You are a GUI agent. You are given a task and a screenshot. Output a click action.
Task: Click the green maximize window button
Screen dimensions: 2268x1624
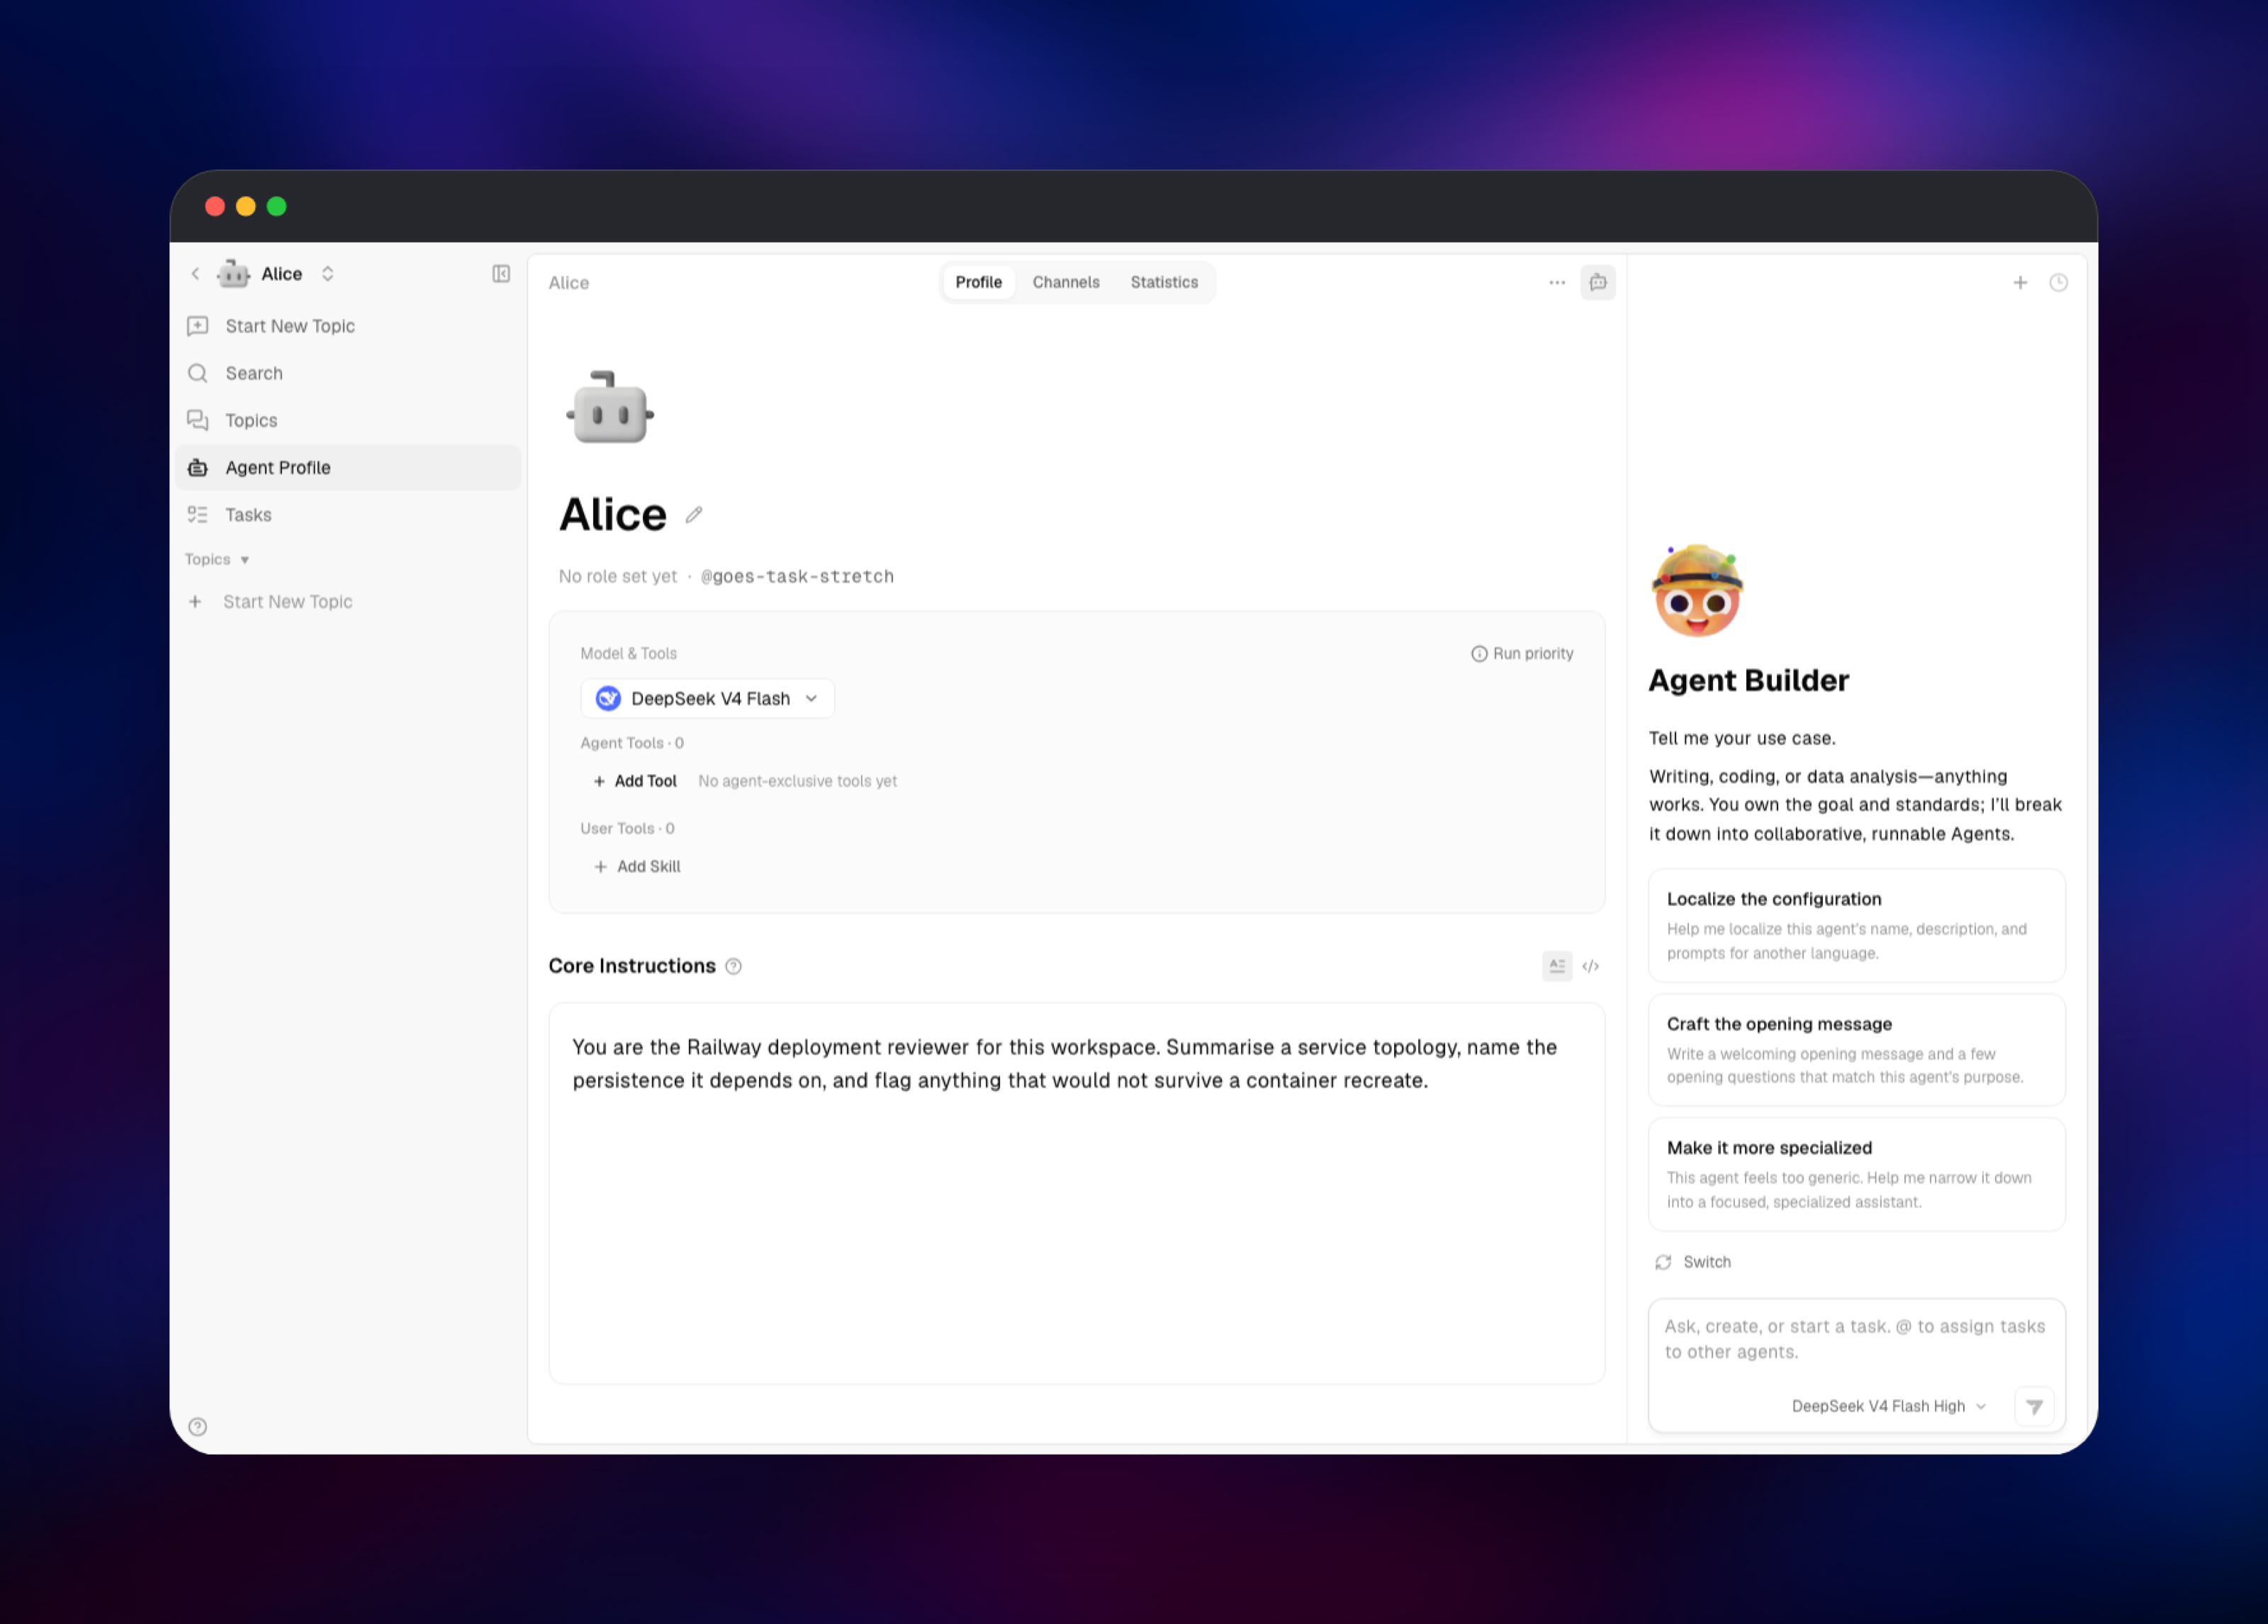pos(277,206)
